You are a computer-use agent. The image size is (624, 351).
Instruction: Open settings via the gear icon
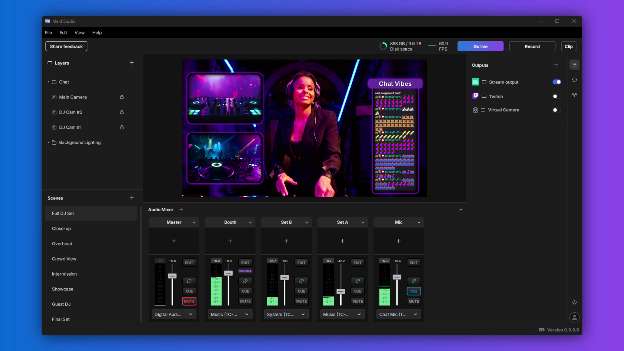pos(575,303)
